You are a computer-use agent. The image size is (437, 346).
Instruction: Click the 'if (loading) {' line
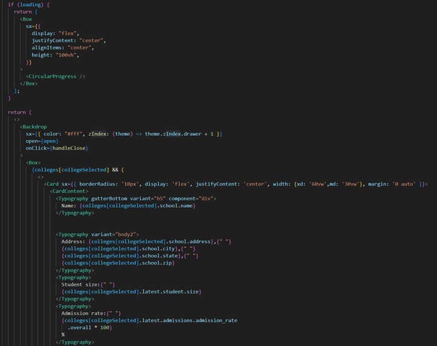28,4
